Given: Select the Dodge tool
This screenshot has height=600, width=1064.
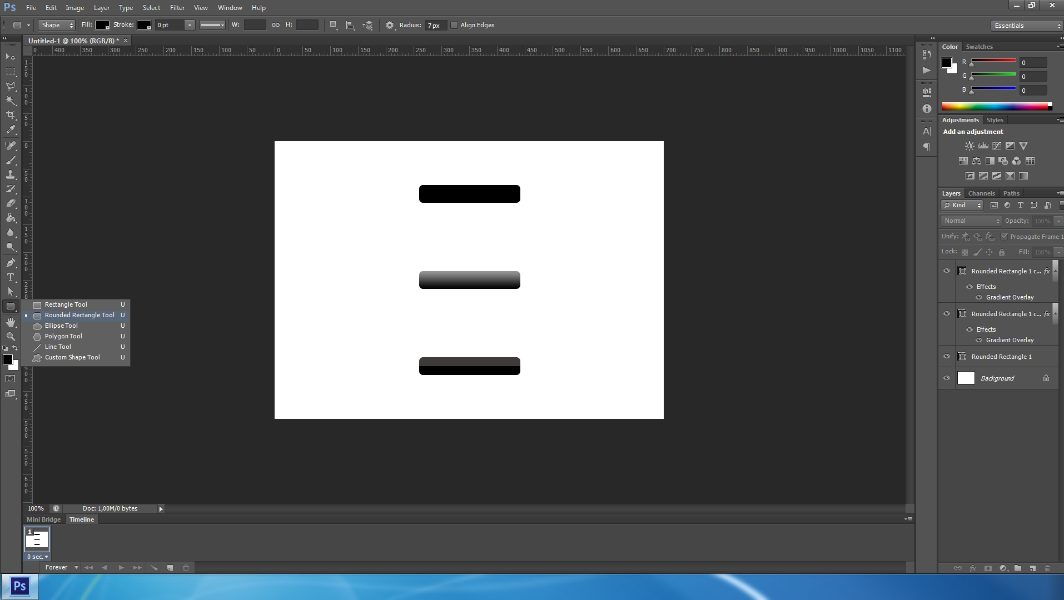Looking at the screenshot, I should (x=11, y=247).
